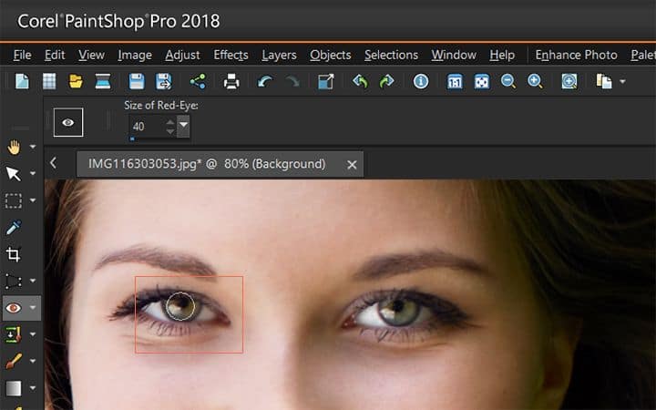Open the Objects menu
The image size is (656, 410).
331,55
